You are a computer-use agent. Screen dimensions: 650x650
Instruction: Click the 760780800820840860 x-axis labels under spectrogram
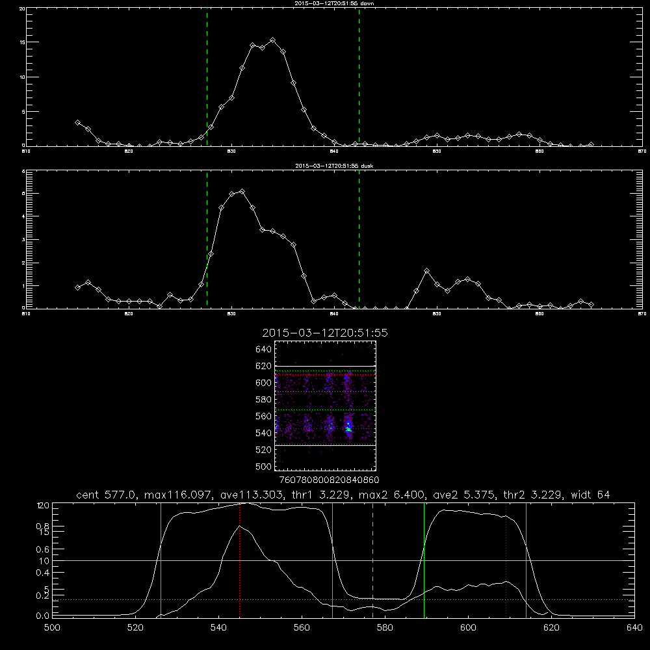tap(329, 480)
